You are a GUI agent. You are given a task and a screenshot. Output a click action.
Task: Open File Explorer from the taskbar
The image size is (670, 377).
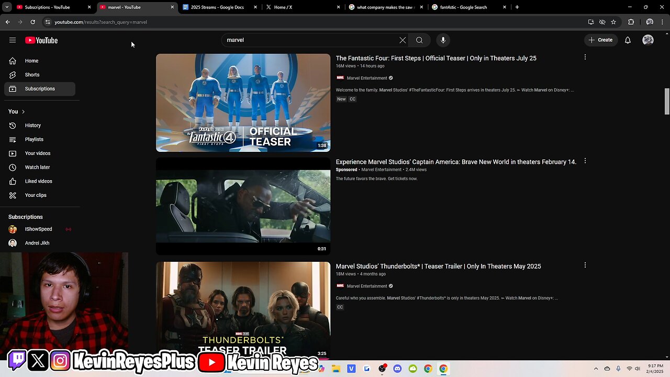(x=336, y=369)
